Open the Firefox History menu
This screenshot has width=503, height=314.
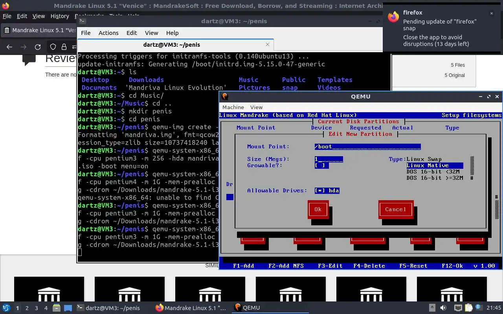click(60, 16)
